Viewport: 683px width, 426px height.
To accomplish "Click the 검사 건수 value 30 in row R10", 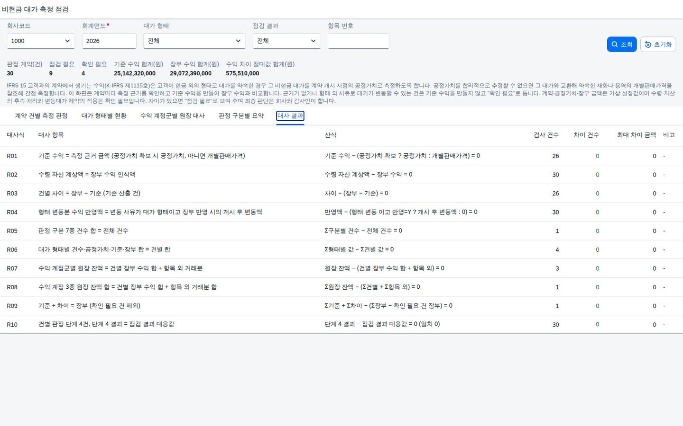I will pyautogui.click(x=555, y=325).
